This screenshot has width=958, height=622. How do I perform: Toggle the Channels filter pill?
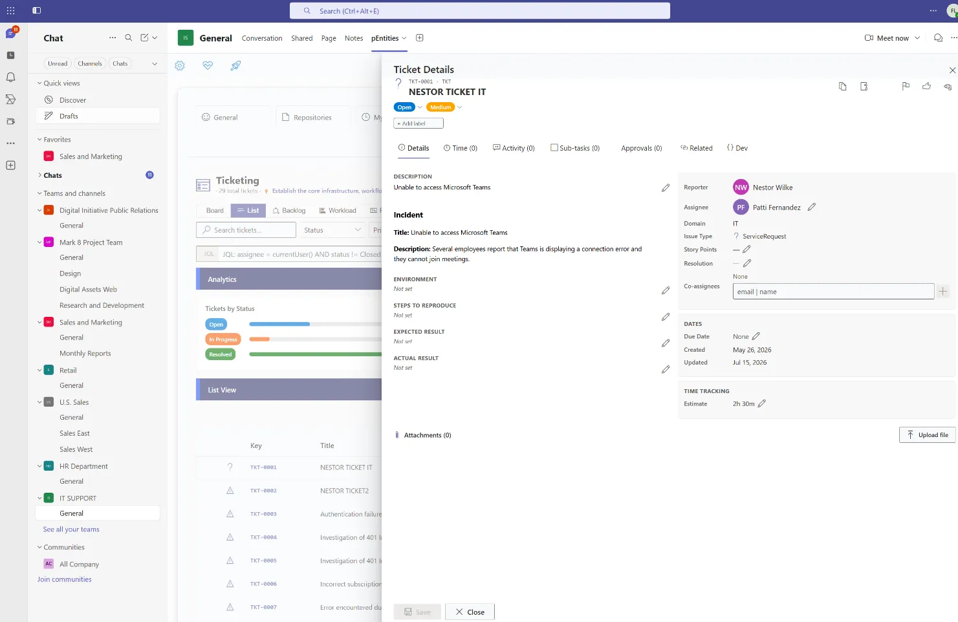click(x=90, y=63)
